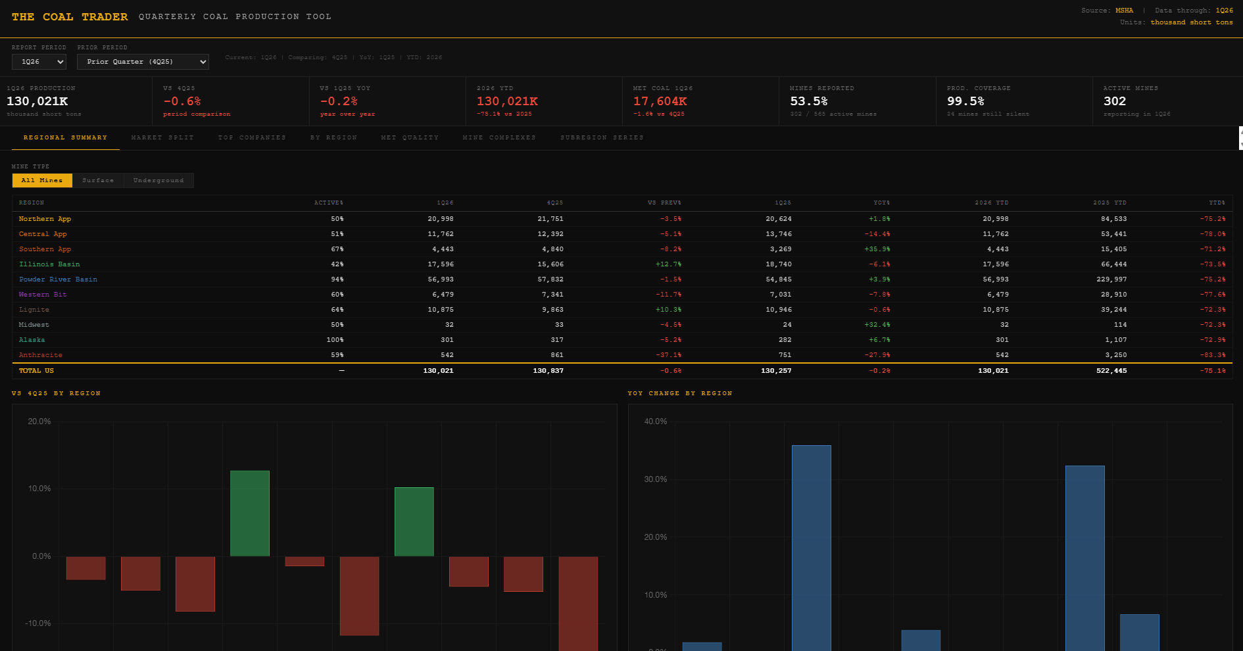Click the Illinois Basin VS PREV% value +12.7%
This screenshot has height=651, width=1243.
click(669, 264)
